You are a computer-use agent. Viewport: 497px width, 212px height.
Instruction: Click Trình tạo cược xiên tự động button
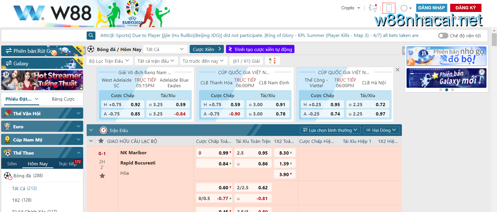[x=260, y=49]
